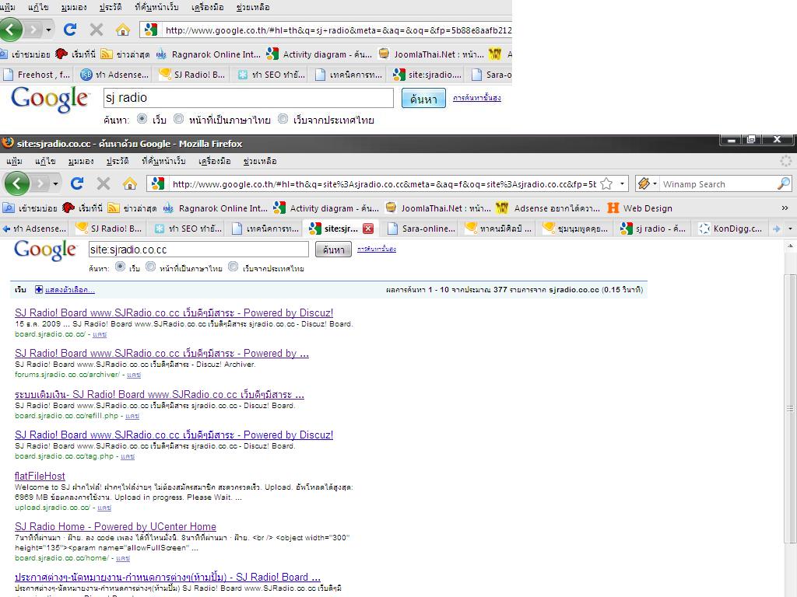Click scrollbar up arrow in results page
Screen dimensions: 797x597
(790, 246)
